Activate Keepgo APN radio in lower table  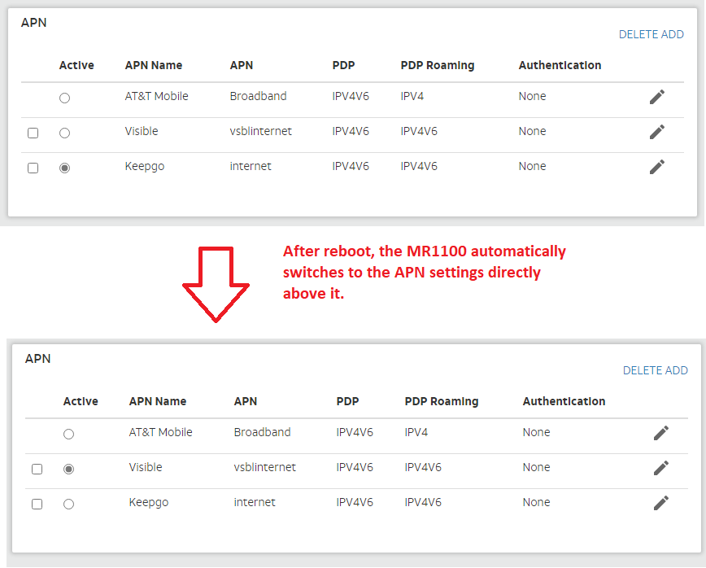click(x=69, y=504)
